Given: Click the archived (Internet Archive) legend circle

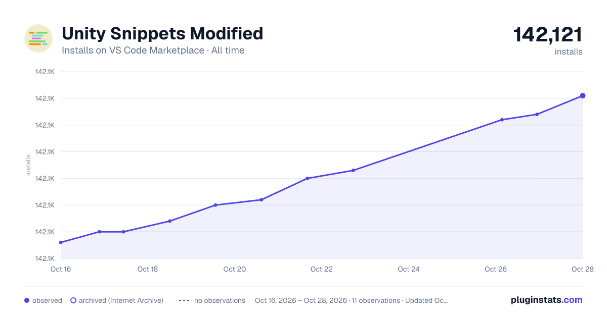Looking at the screenshot, I should 73,300.
